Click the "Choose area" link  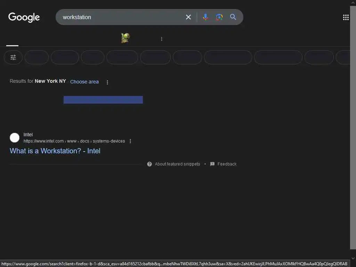[84, 82]
